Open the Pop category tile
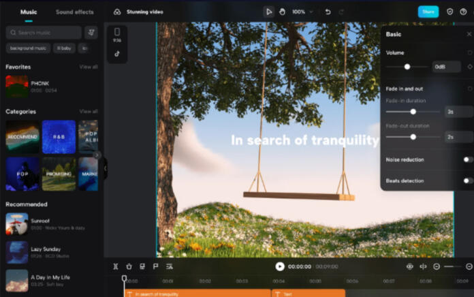Viewport: 474px width, 297px height. 22,174
